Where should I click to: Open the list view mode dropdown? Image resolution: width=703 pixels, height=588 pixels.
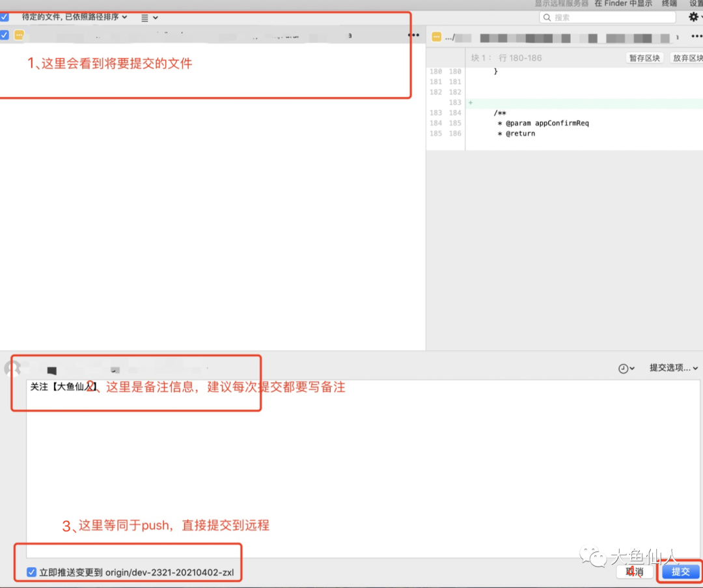(x=149, y=18)
